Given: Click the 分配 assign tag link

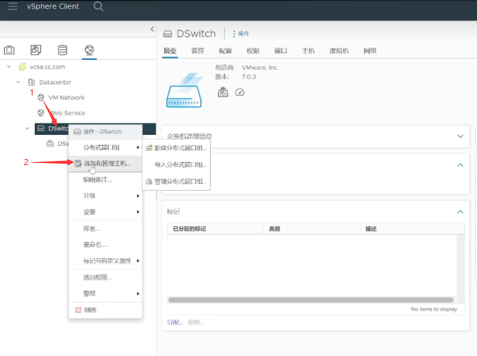Looking at the screenshot, I should (175, 322).
